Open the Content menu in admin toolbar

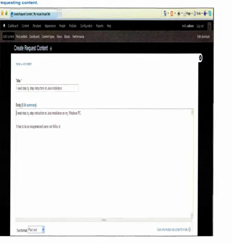pyautogui.click(x=25, y=26)
